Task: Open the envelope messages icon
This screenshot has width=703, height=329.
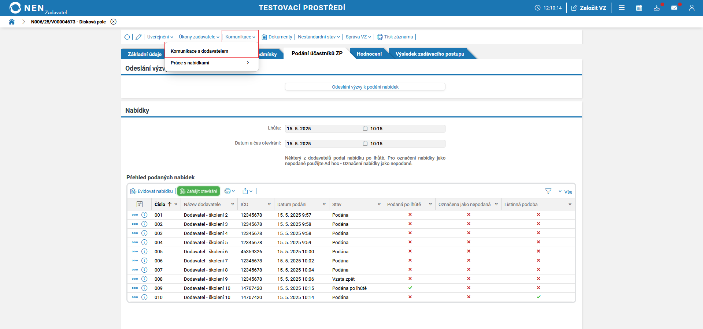Action: tap(674, 8)
